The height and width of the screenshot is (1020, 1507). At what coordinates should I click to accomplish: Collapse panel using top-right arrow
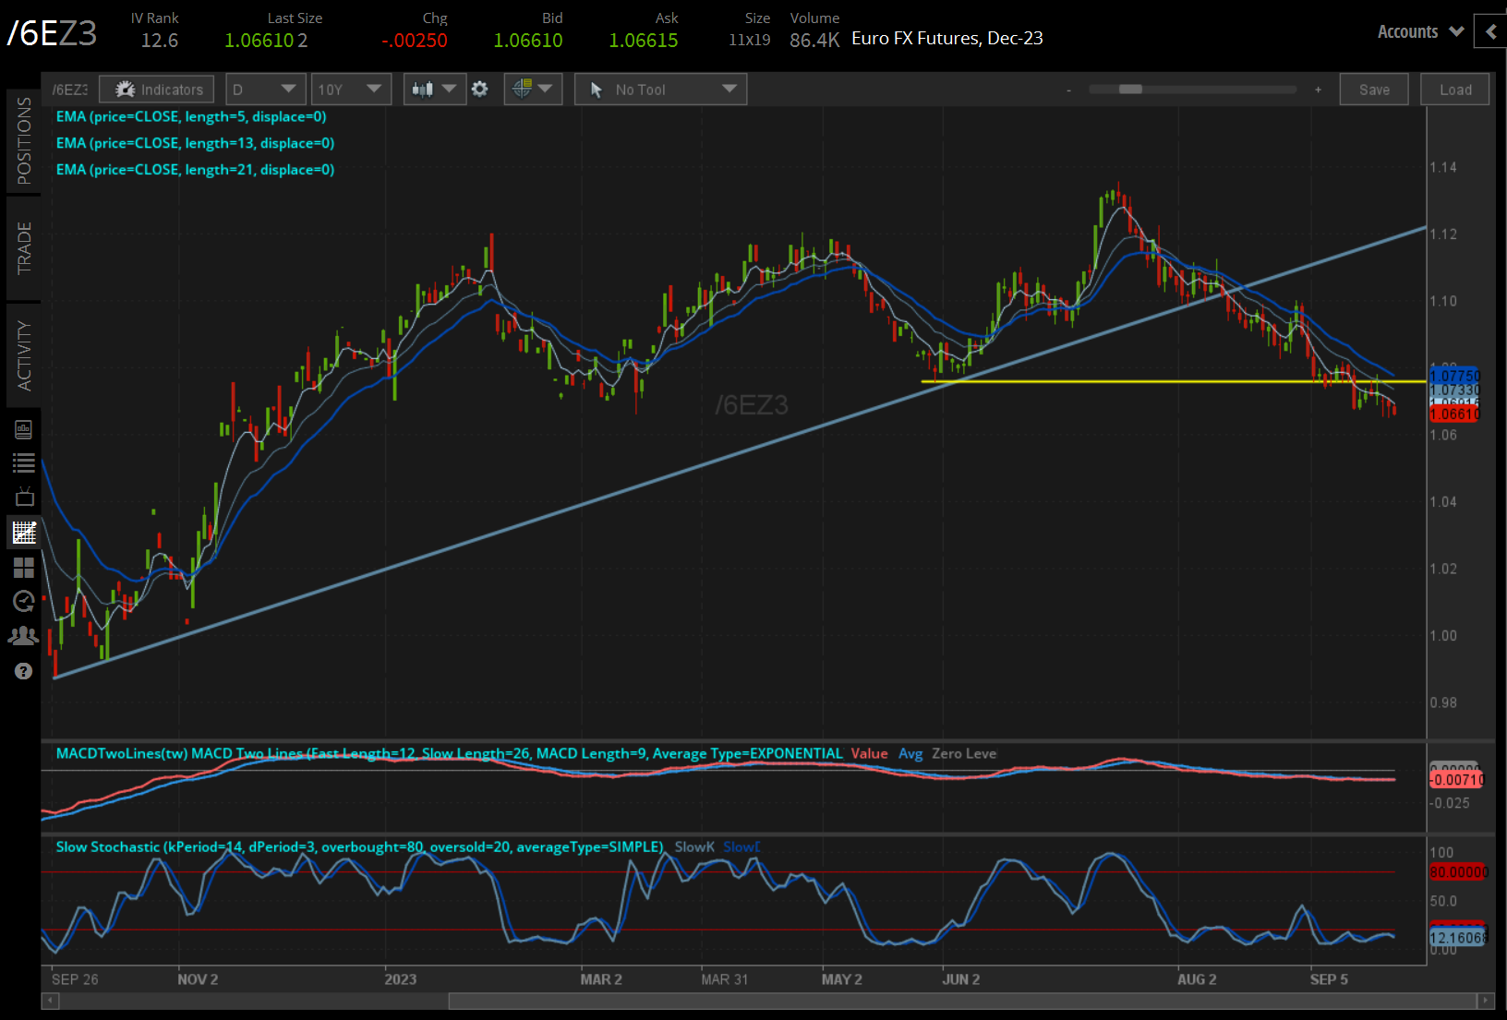pyautogui.click(x=1490, y=31)
